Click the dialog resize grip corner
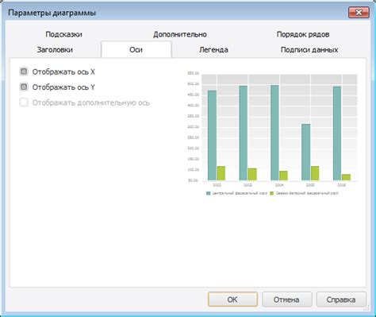The height and width of the screenshot is (317, 376). [366, 307]
